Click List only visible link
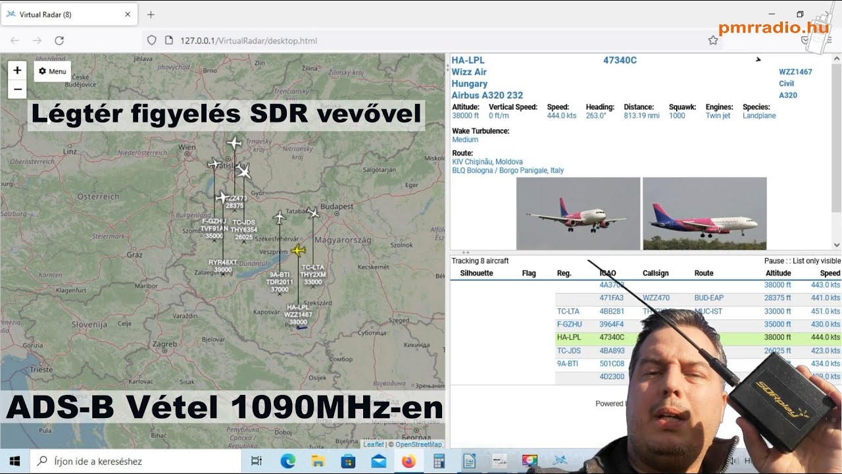This screenshot has height=474, width=842. (x=816, y=261)
